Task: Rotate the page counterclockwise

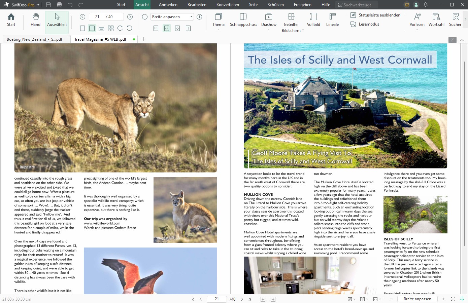Action: tap(129, 28)
